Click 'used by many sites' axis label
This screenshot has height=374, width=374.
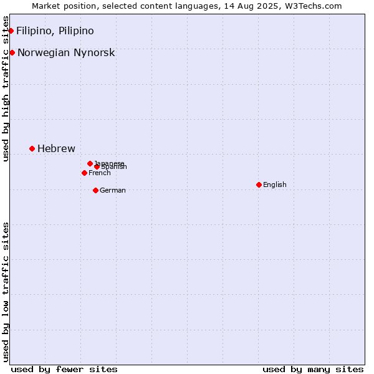(313, 370)
